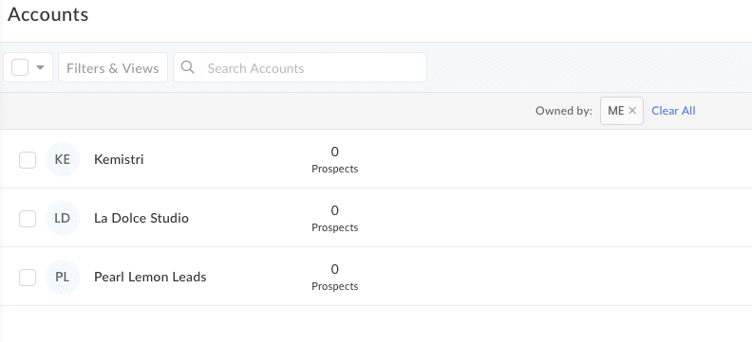Click the KE avatar icon
This screenshot has height=342, width=752.
[63, 159]
